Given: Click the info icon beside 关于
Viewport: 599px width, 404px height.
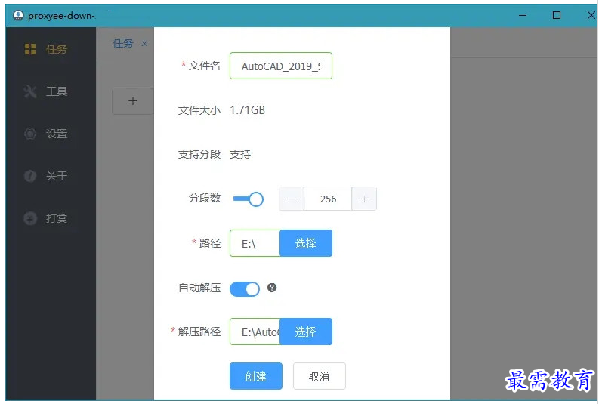Looking at the screenshot, I should 30,177.
